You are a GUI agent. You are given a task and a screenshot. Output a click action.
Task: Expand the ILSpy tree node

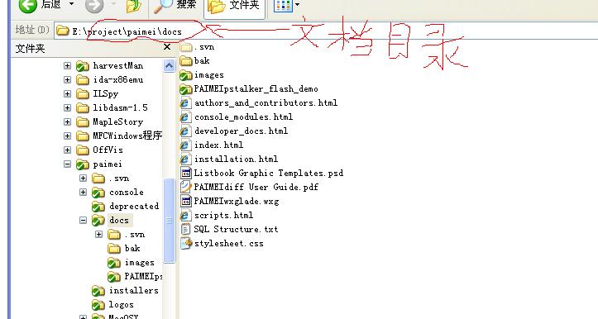[67, 93]
